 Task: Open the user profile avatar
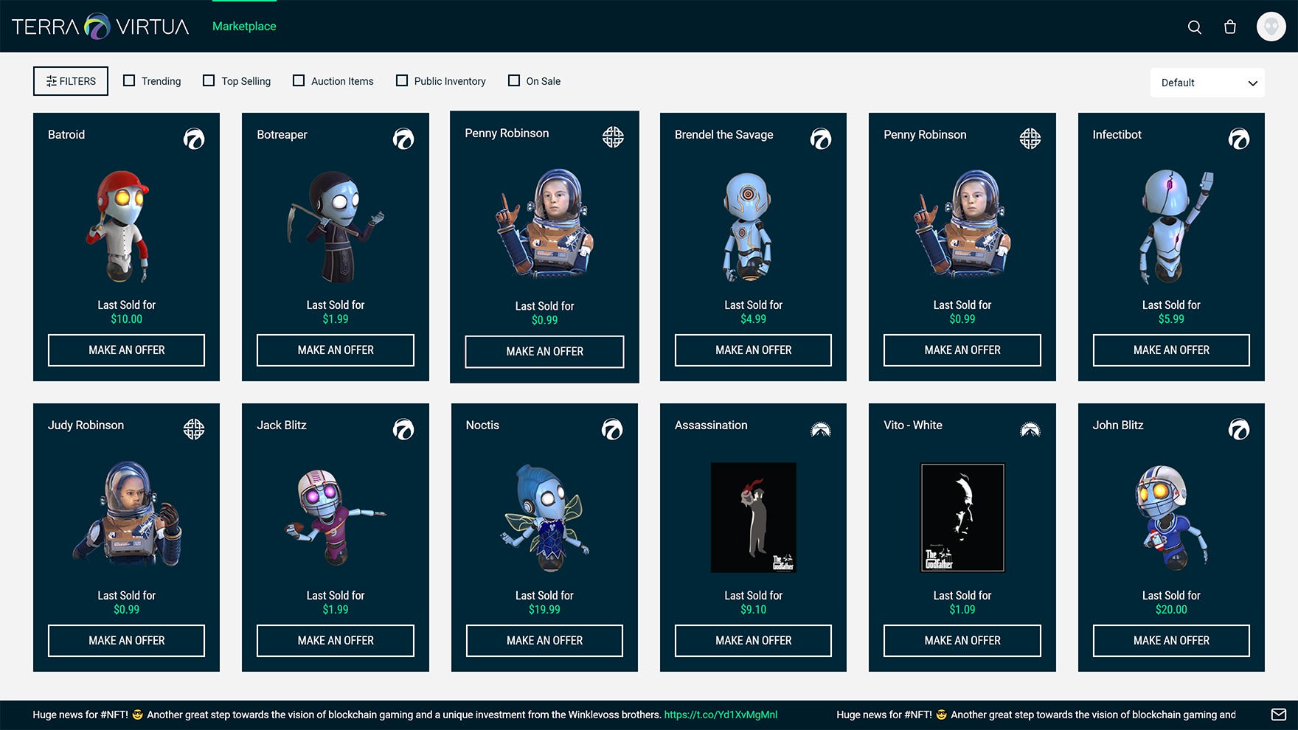pos(1271,27)
